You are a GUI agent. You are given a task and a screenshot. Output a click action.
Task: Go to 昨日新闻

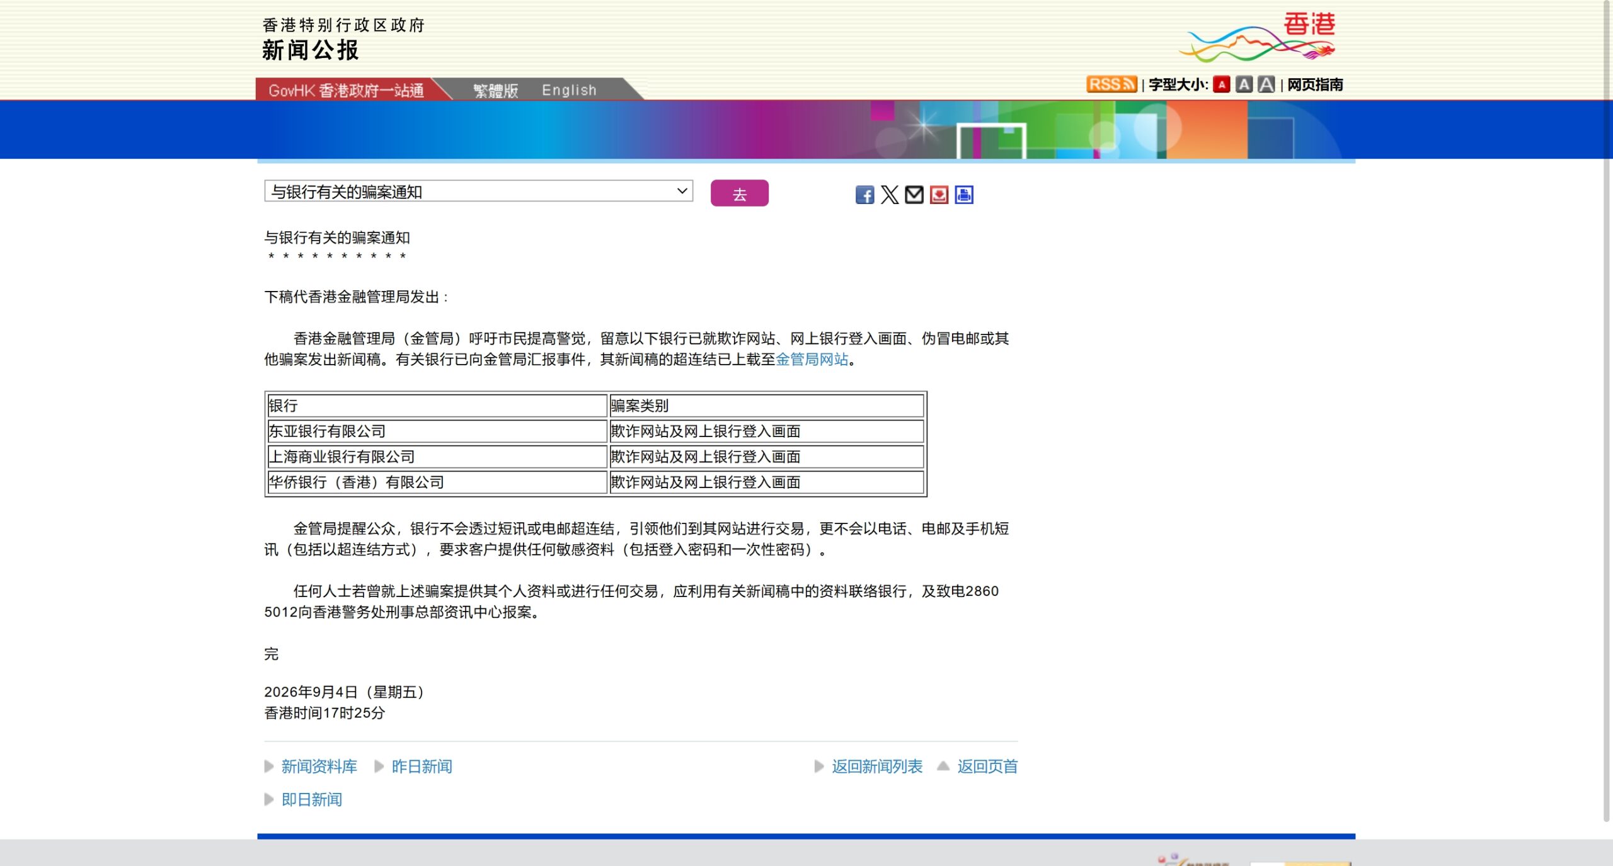point(422,766)
